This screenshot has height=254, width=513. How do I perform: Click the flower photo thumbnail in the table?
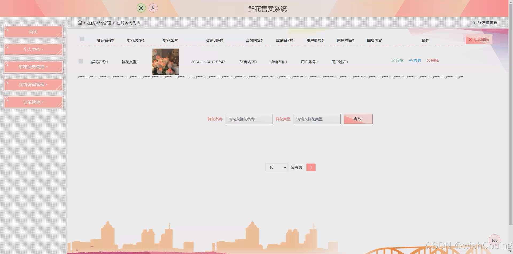click(x=165, y=62)
